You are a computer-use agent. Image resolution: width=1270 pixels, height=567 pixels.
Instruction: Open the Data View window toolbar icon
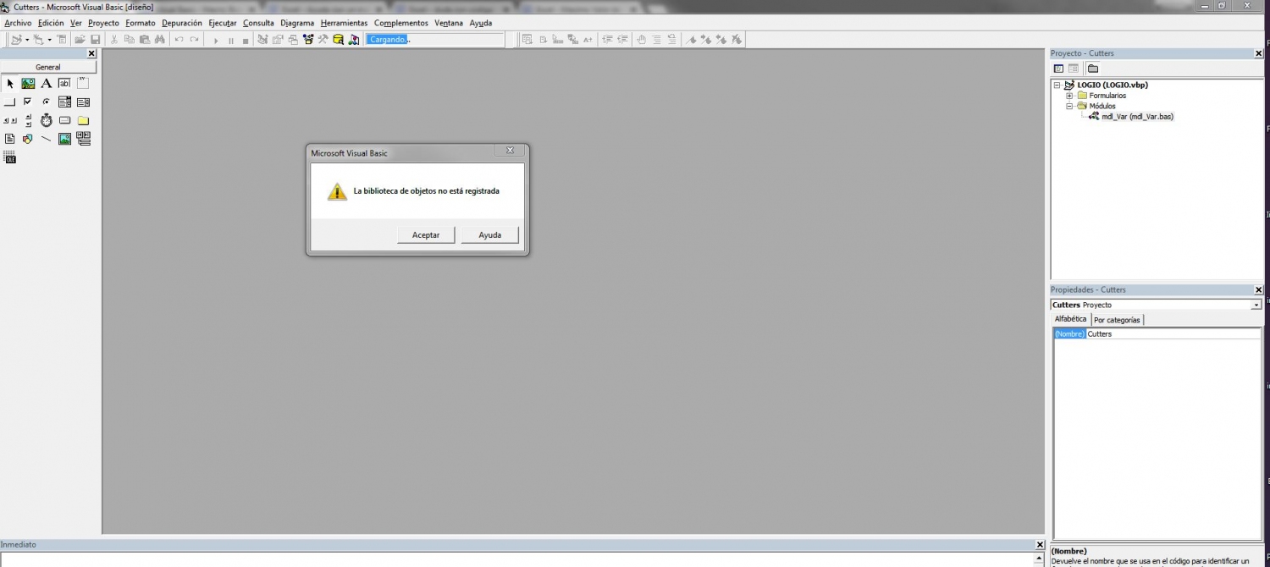point(338,40)
